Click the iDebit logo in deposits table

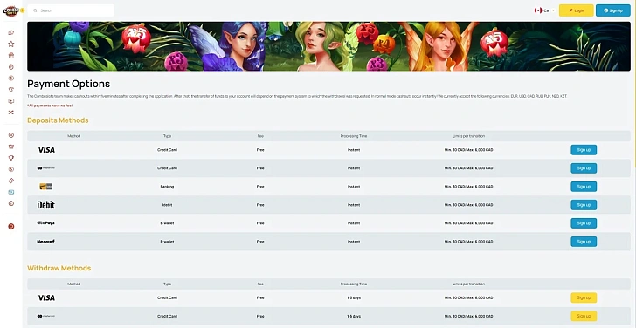(x=45, y=205)
